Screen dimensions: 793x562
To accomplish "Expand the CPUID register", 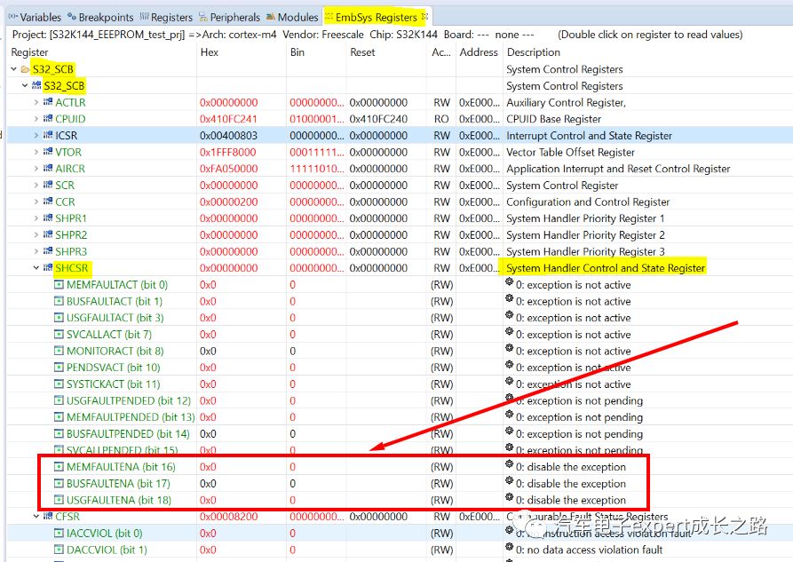I will click(x=36, y=119).
